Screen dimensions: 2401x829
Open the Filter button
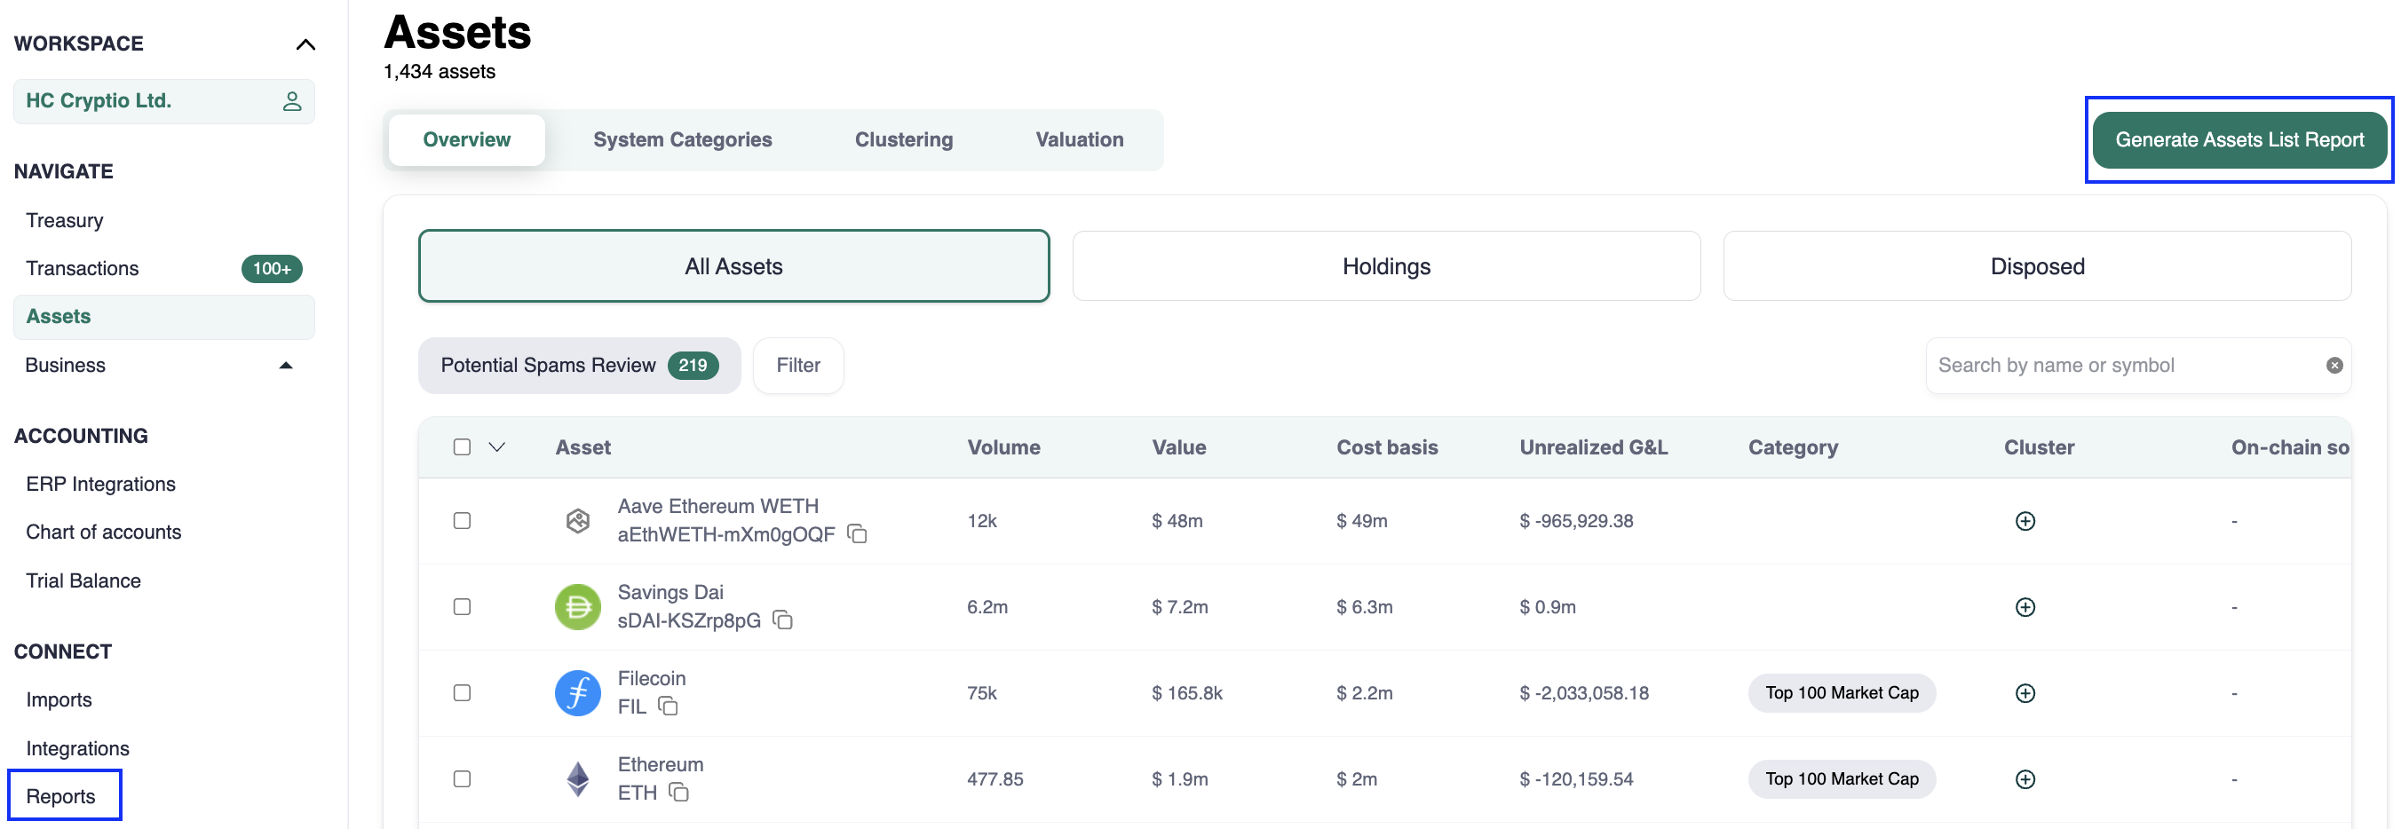[x=798, y=365]
